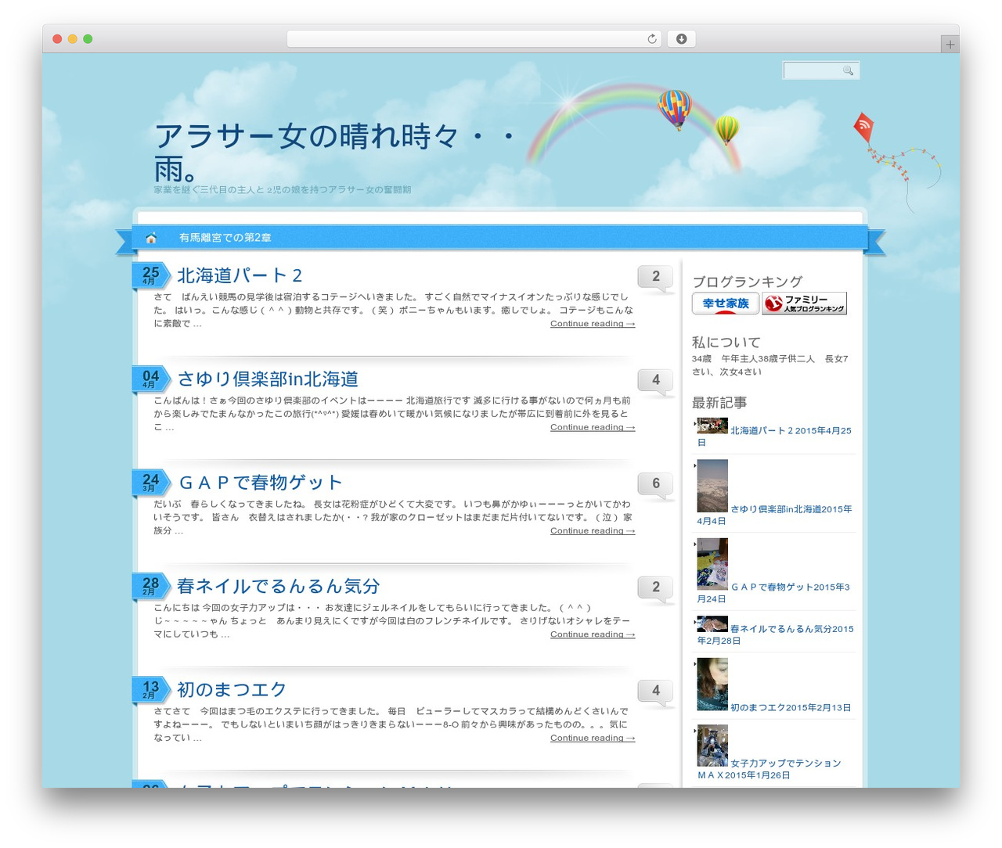Image resolution: width=1002 pixels, height=848 pixels.
Task: Click the browser download arrow icon
Action: pos(681,39)
